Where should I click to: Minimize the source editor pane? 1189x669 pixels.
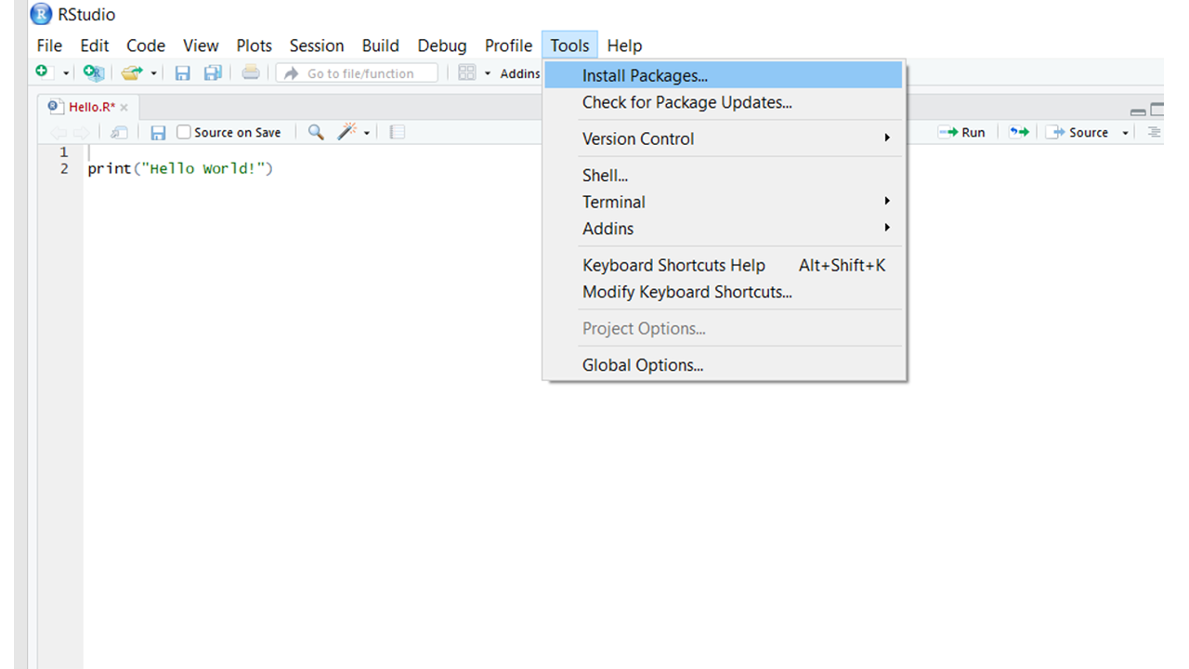pyautogui.click(x=1137, y=111)
